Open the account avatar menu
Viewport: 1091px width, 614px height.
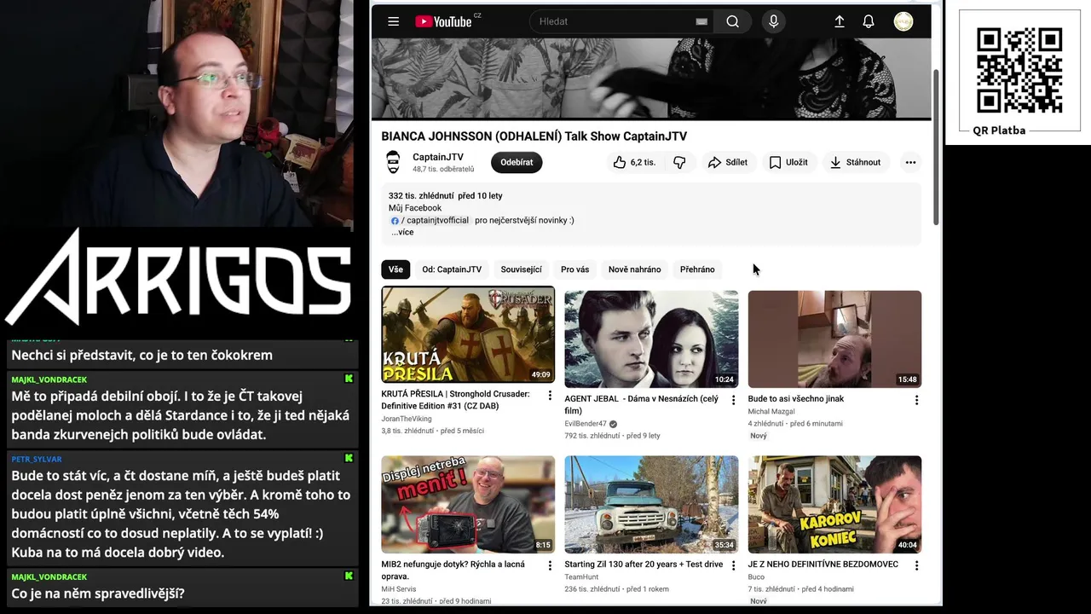[903, 21]
